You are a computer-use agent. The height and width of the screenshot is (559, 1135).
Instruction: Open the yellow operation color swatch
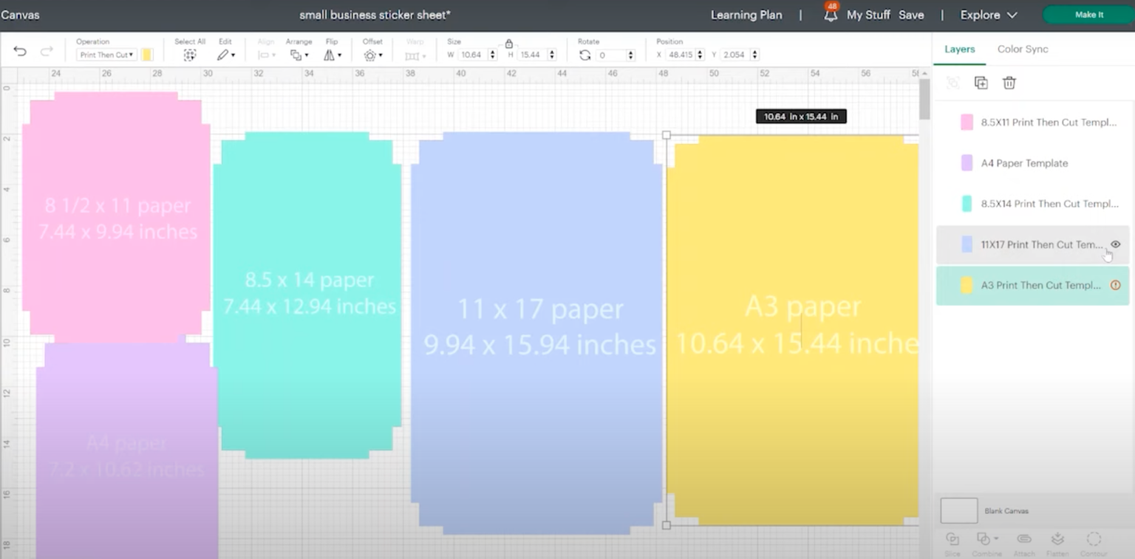pyautogui.click(x=146, y=54)
